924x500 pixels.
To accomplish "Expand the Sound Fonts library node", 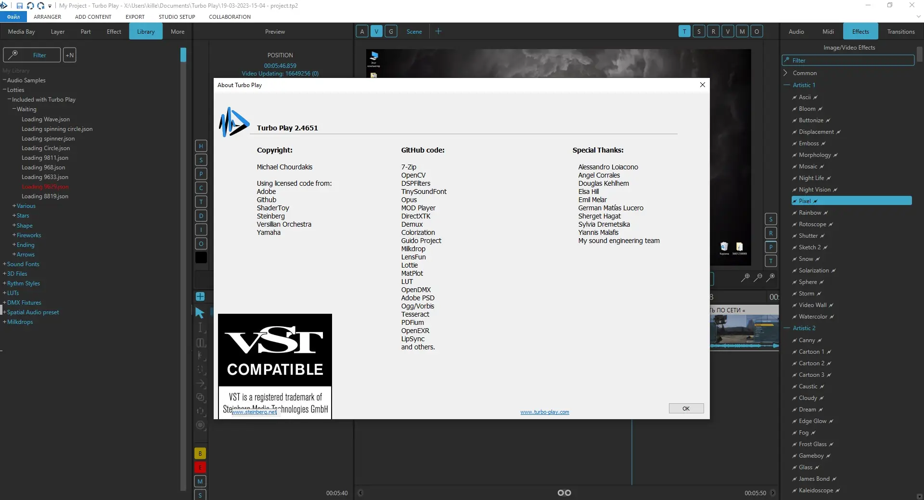I will [x=4, y=264].
